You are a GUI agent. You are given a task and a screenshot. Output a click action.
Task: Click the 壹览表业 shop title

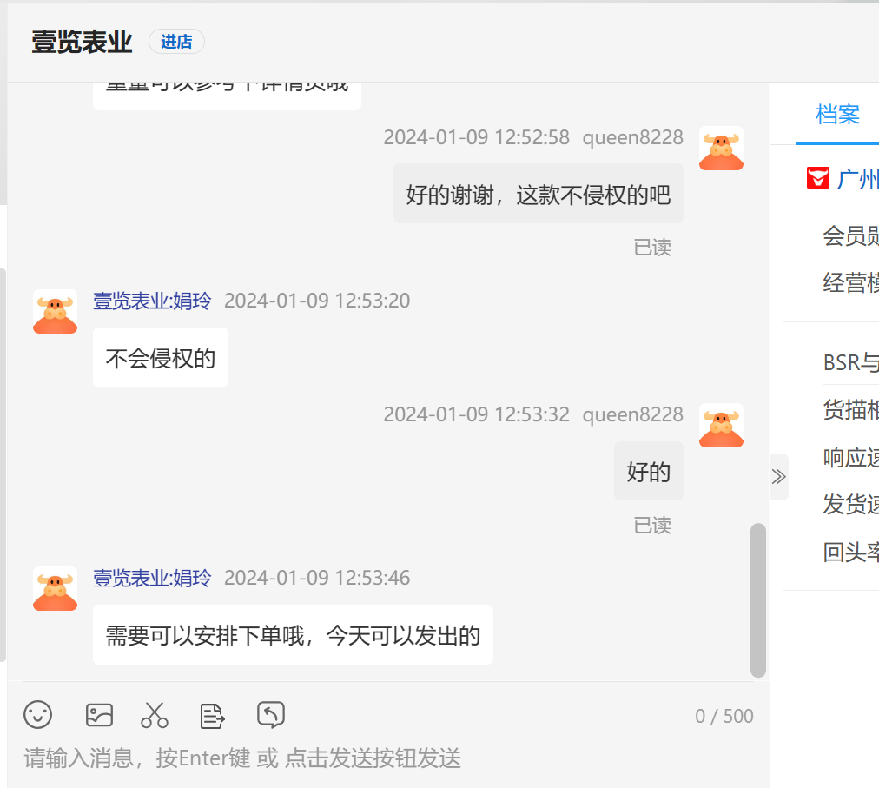82,42
